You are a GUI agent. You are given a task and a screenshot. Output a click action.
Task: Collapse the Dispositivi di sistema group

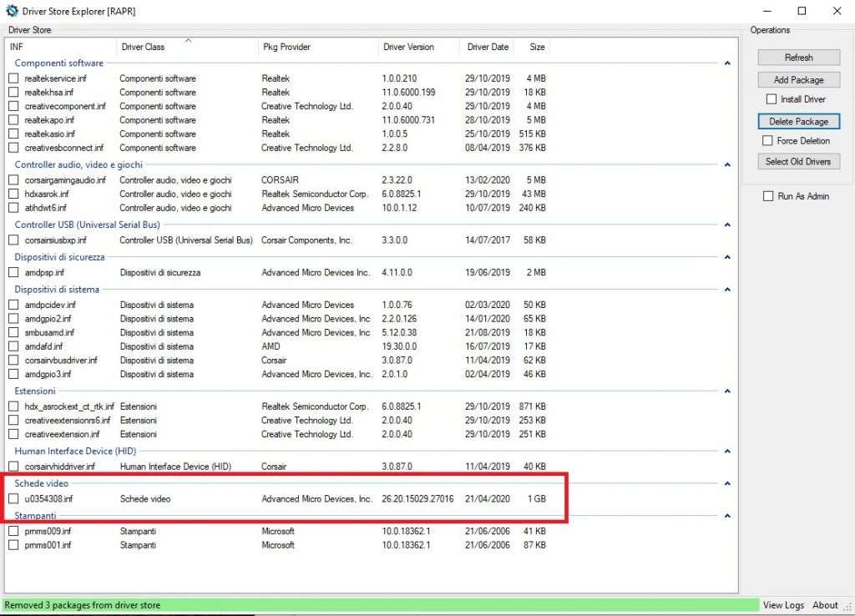(727, 290)
